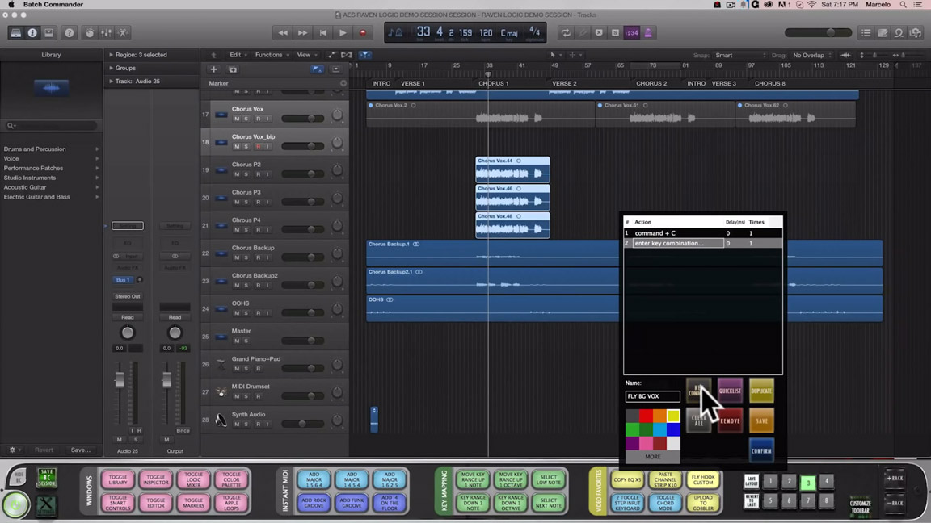Click the CONFIRM button in Batch Commander
Image resolution: width=931 pixels, height=523 pixels.
pos(761,450)
